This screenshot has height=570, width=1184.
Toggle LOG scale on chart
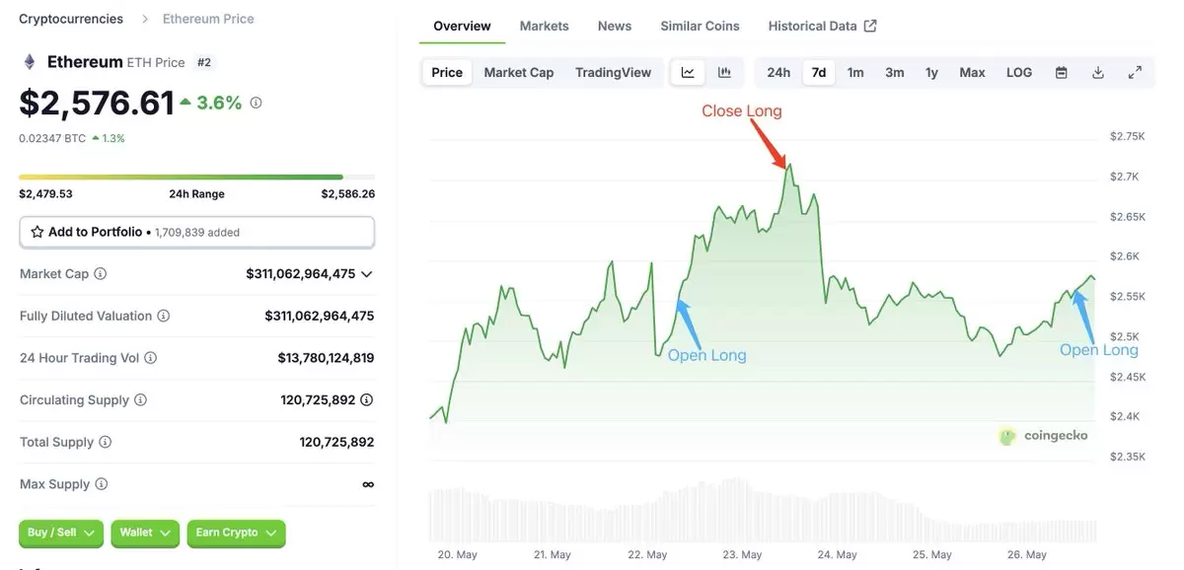[x=1019, y=72]
